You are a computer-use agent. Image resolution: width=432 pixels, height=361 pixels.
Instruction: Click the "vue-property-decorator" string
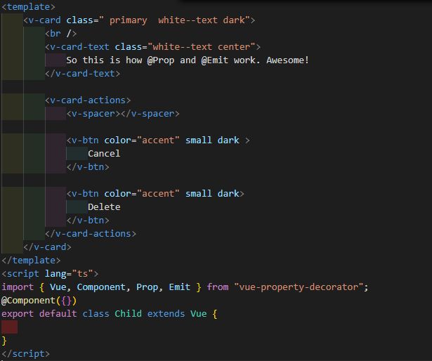click(x=299, y=287)
